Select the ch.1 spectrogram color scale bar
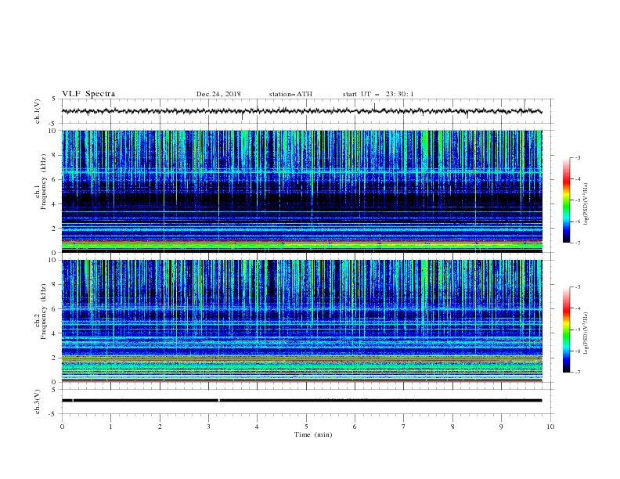620x479 pixels. click(567, 200)
